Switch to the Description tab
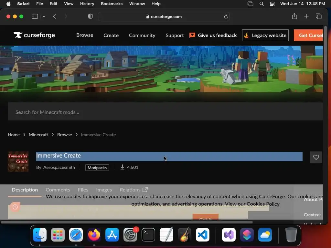This screenshot has height=248, width=331. [x=25, y=190]
